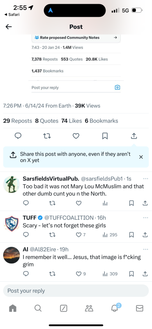
Task: Tap the Post your reply field at bottom
Action: coord(76,291)
